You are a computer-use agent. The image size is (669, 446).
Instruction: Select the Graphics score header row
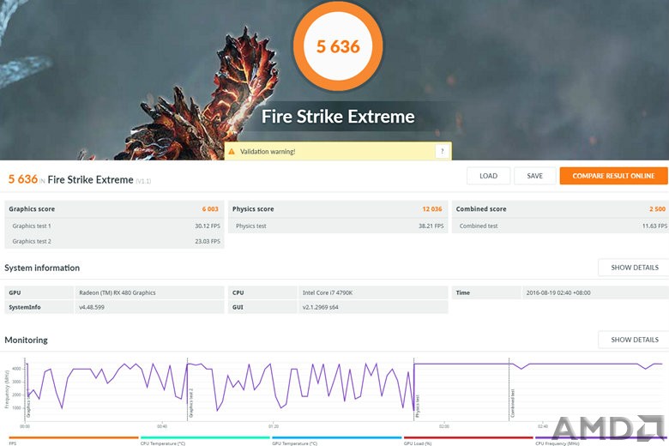(114, 209)
